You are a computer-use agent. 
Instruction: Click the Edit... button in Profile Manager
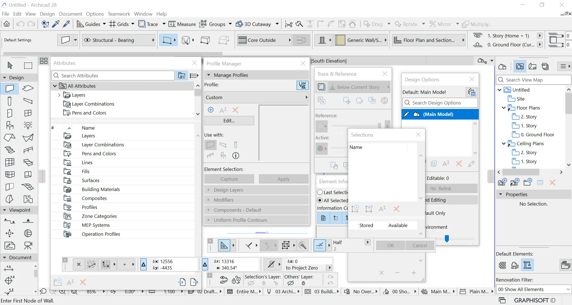[229, 121]
